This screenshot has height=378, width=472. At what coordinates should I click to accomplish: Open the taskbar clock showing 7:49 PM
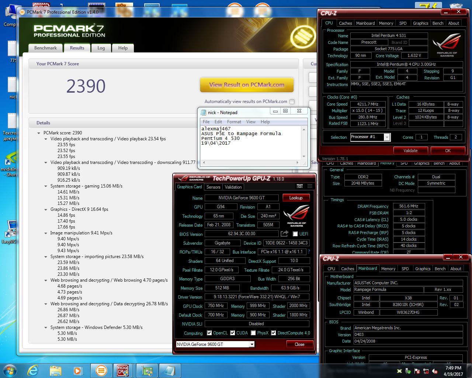[453, 371]
